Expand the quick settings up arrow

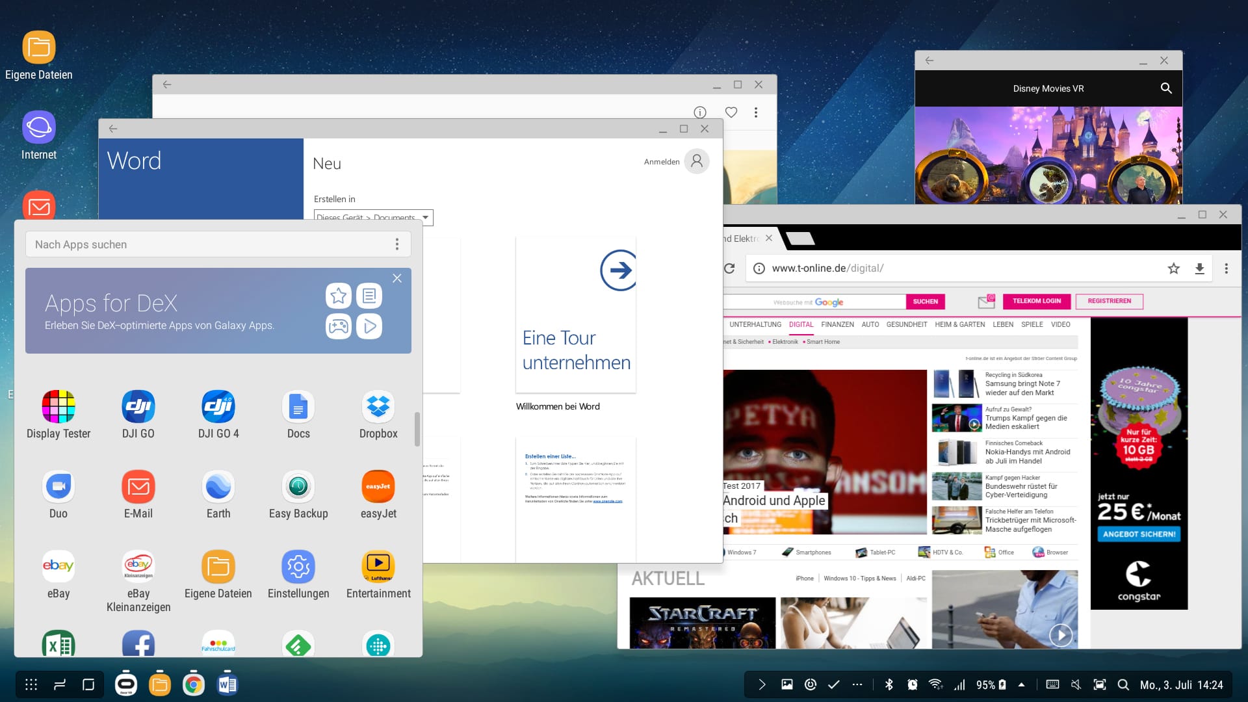[x=1022, y=684]
